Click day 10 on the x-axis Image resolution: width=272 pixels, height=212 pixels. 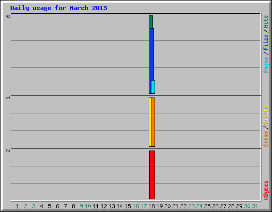tap(88, 206)
